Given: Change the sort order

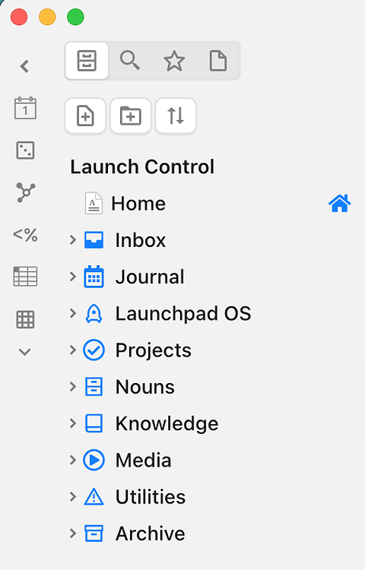Looking at the screenshot, I should tap(176, 116).
